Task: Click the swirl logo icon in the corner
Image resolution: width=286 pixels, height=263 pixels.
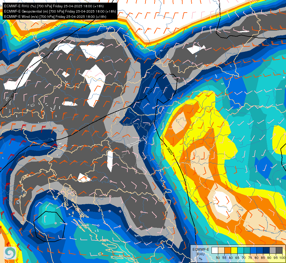Action: pos(10,253)
